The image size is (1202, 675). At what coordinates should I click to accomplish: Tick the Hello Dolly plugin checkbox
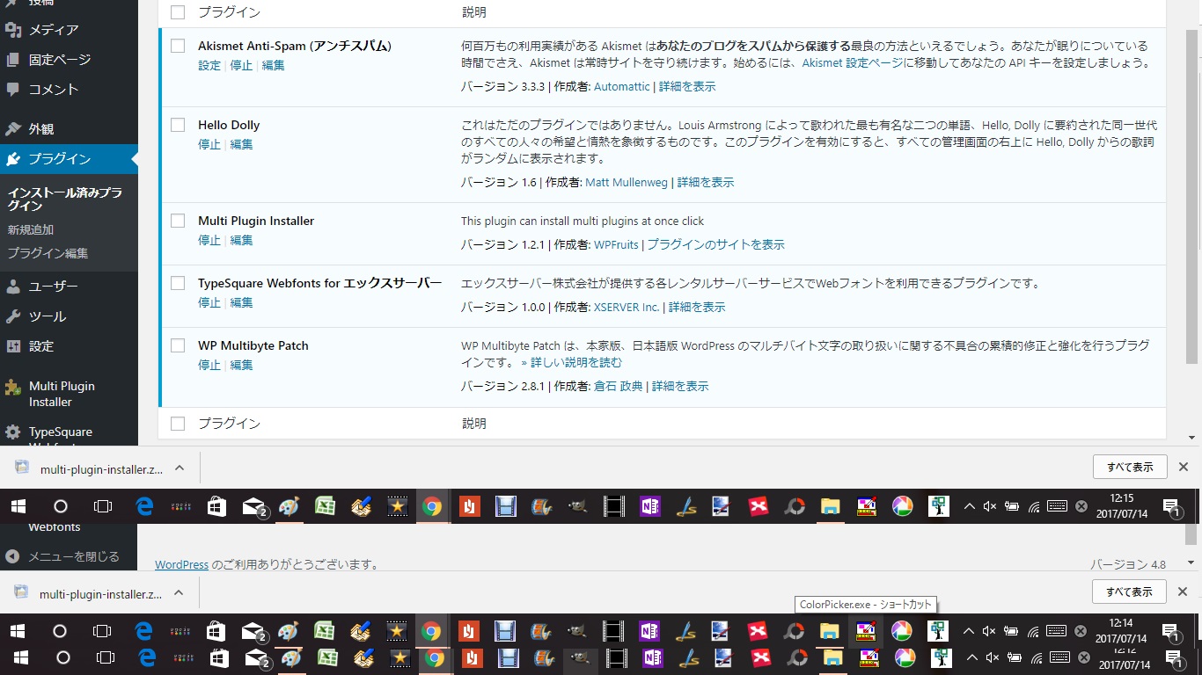(x=178, y=125)
